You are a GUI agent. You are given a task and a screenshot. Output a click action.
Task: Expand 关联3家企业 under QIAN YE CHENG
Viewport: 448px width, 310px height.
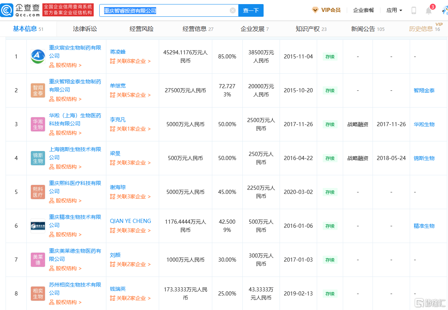point(130,230)
